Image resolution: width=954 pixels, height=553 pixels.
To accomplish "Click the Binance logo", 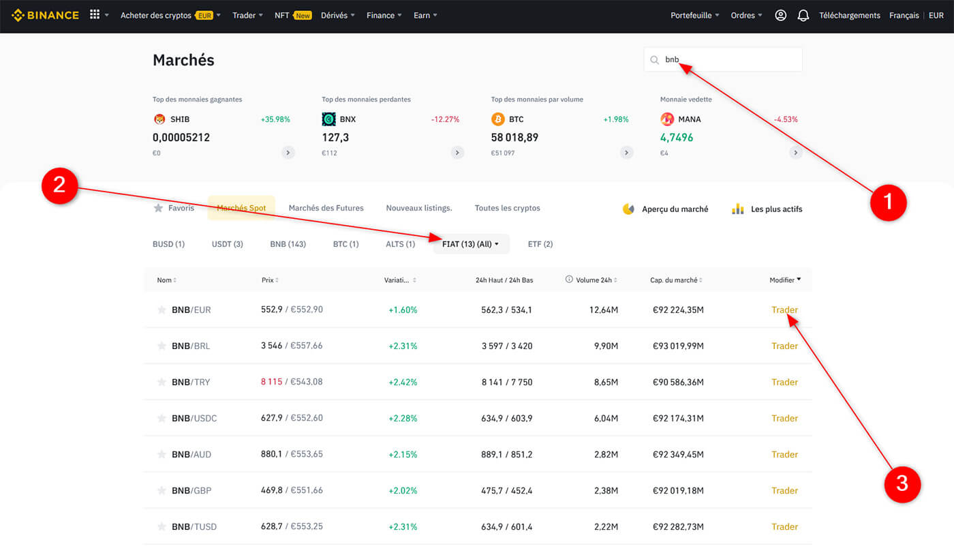I will click(x=45, y=15).
